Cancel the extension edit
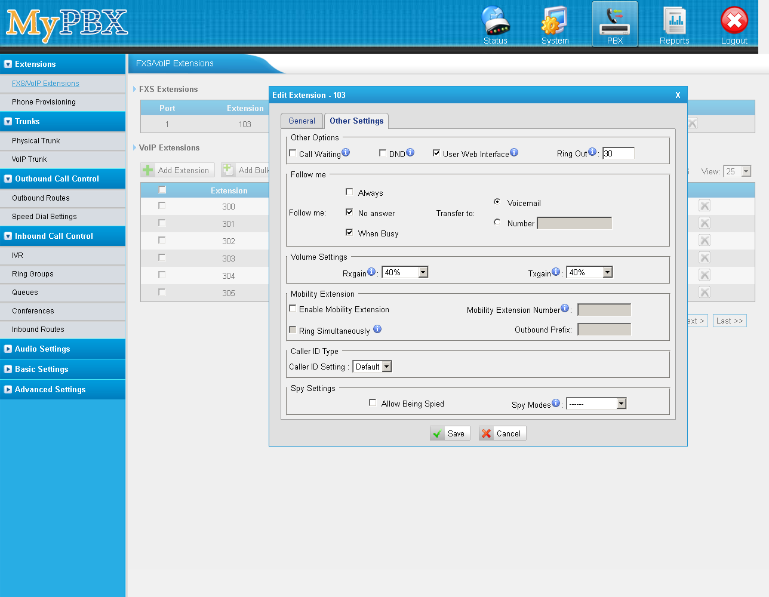The width and height of the screenshot is (769, 597). pyautogui.click(x=503, y=433)
